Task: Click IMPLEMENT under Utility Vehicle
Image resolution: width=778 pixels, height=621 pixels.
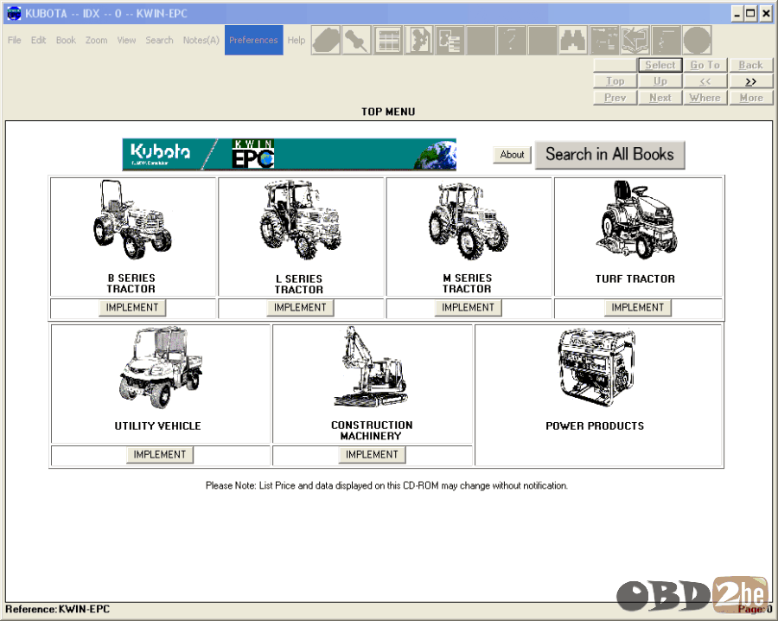Action: tap(160, 455)
